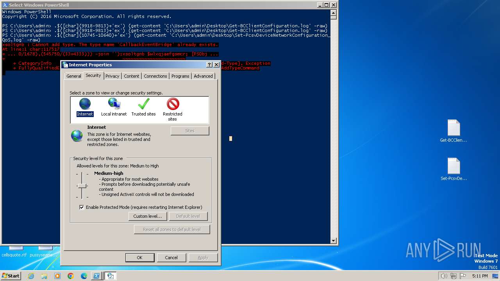Image resolution: width=500 pixels, height=281 pixels.
Task: Click the PowerShell window title bar icon
Action: pyautogui.click(x=5, y=5)
